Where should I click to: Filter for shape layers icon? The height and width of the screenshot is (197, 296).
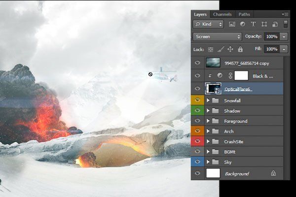pos(264,24)
